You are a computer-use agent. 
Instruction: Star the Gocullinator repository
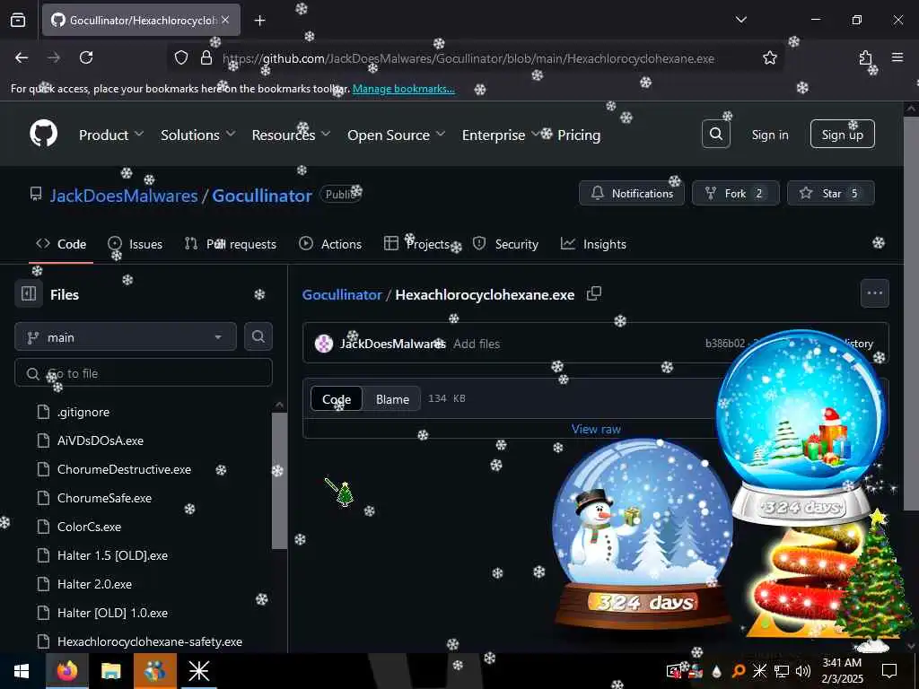[830, 193]
